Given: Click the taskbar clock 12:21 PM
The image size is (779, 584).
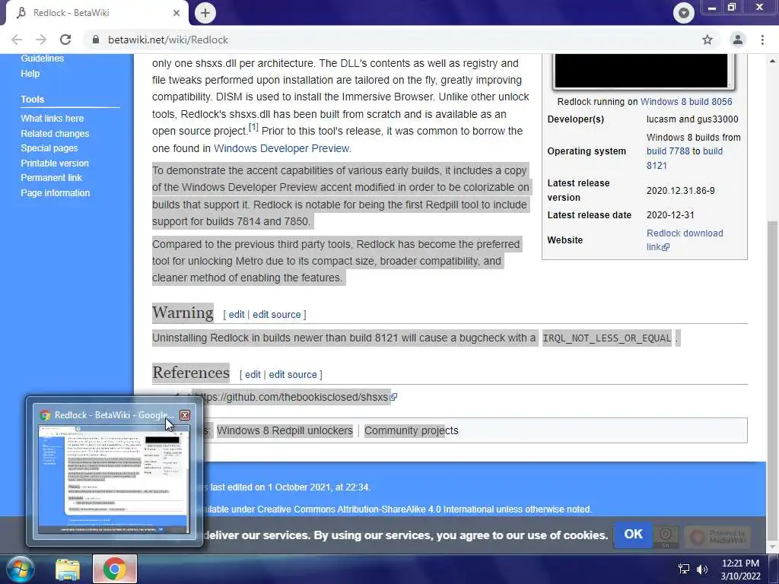Looking at the screenshot, I should (x=740, y=563).
